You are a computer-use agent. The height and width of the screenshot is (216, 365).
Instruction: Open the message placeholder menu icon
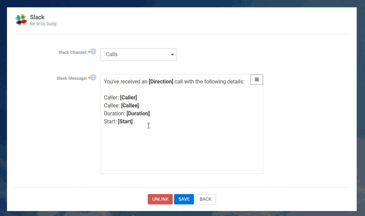pyautogui.click(x=257, y=80)
